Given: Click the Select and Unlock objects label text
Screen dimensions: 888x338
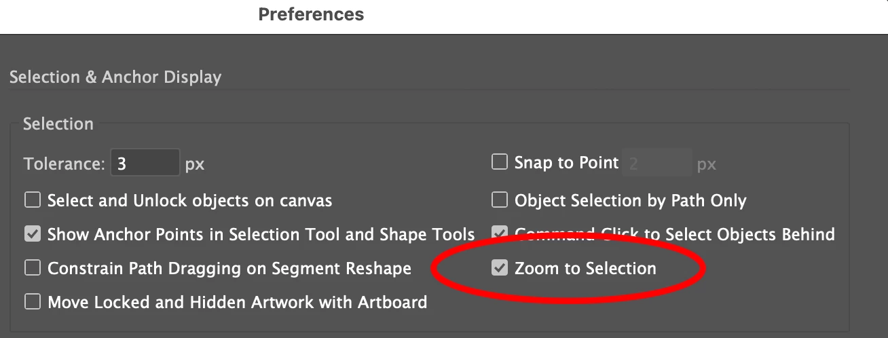Looking at the screenshot, I should point(189,201).
